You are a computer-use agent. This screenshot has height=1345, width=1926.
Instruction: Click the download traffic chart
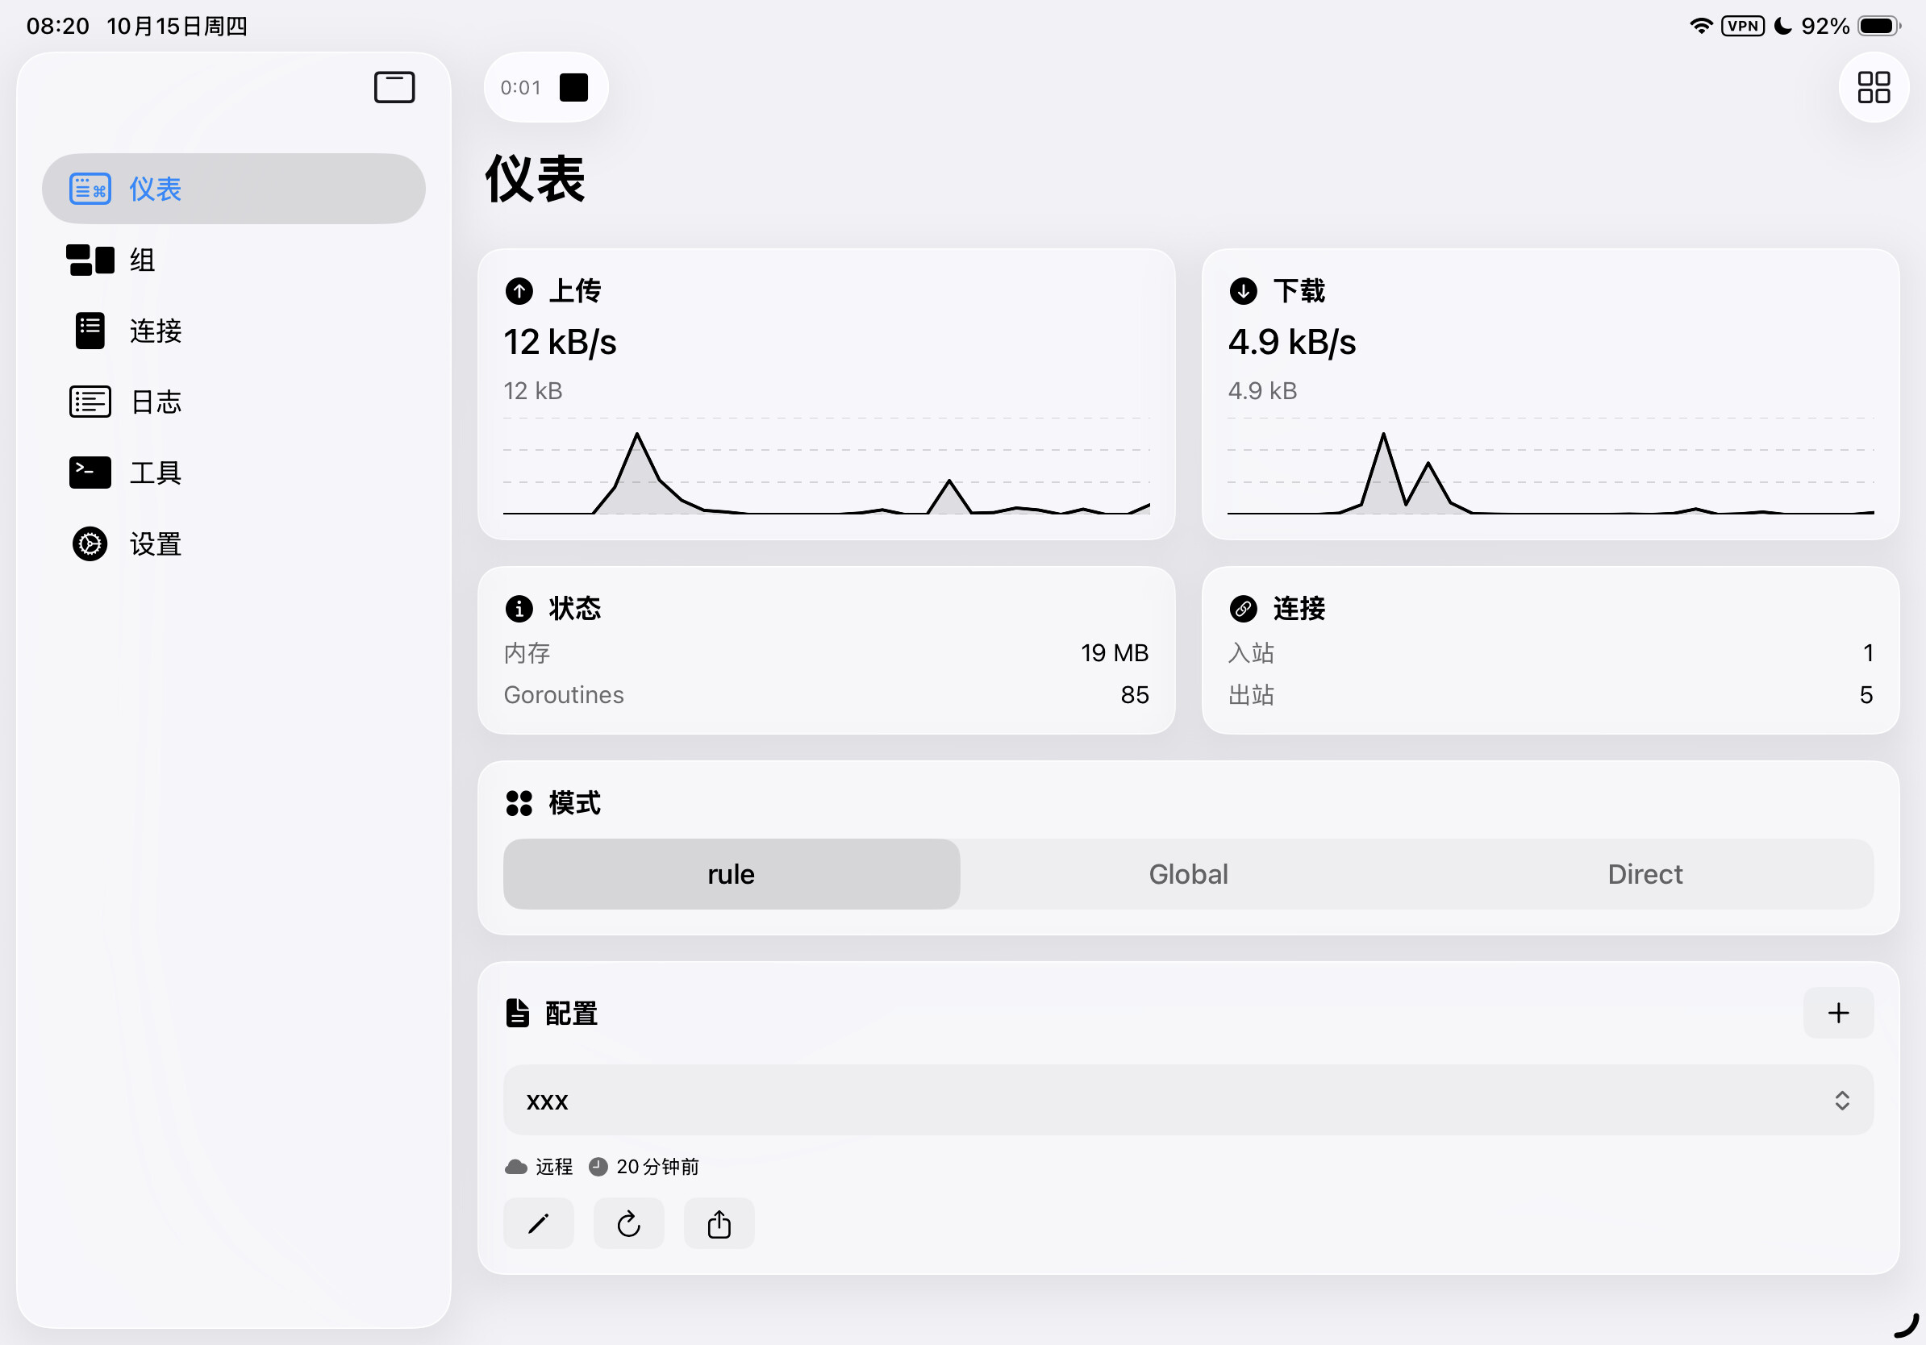1550,466
